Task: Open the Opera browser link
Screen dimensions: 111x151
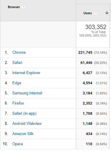Action: (x=18, y=144)
